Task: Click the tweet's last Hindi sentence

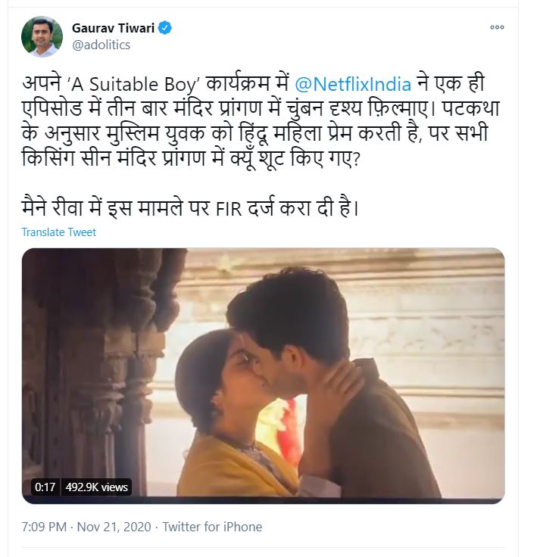Action: (x=189, y=207)
